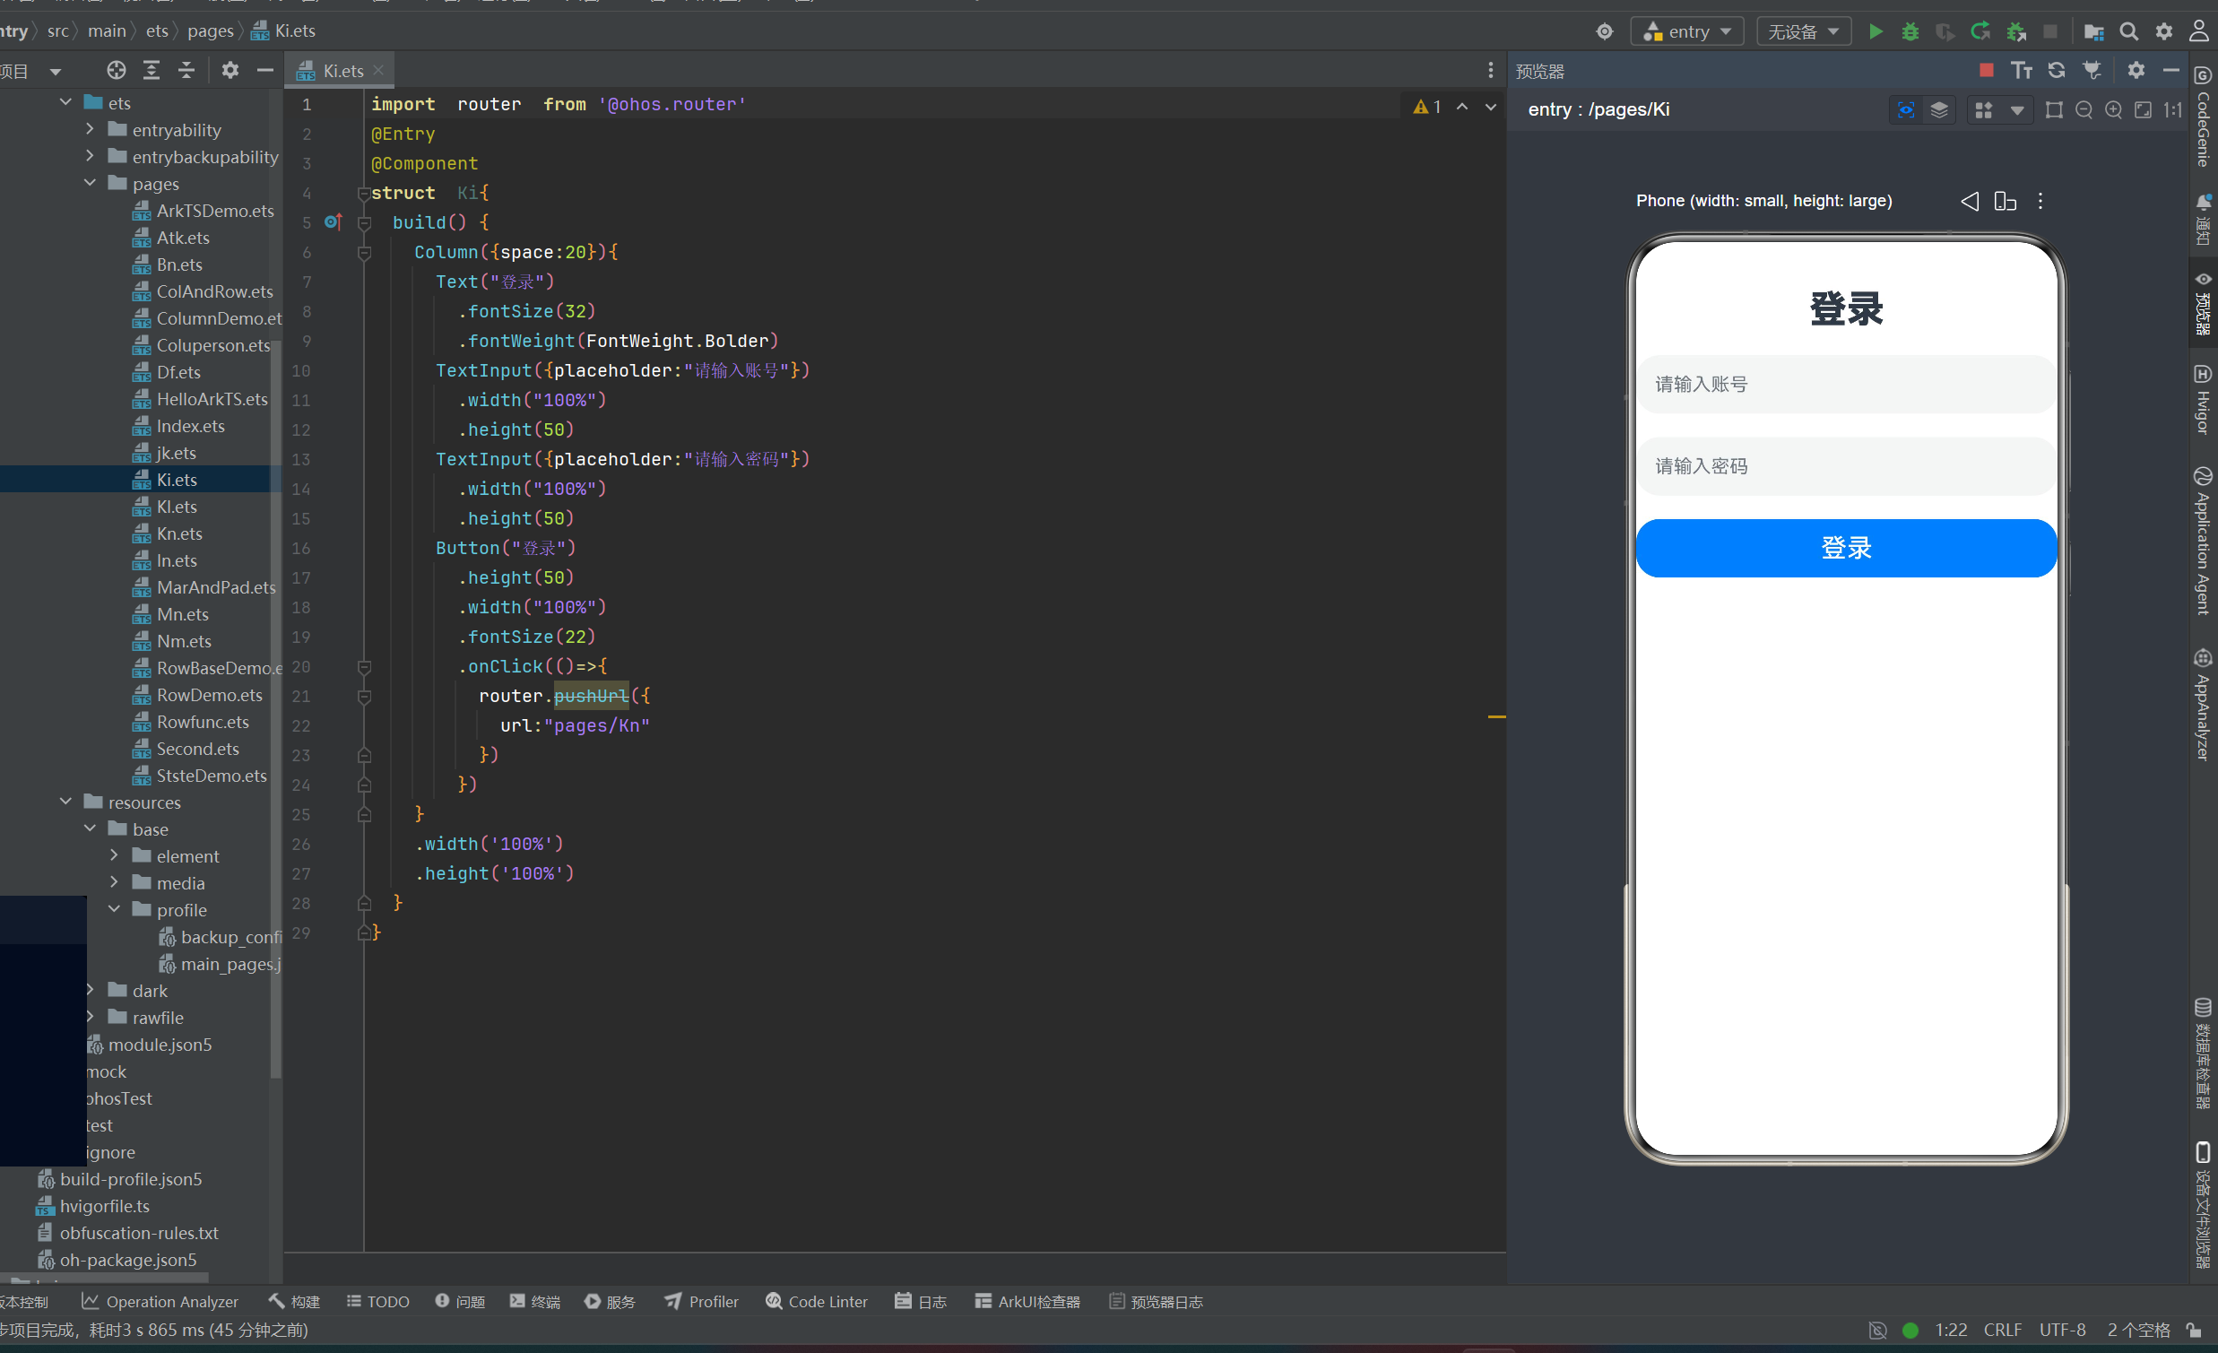
Task: Jump to next highlighted warning arrow
Action: point(1492,107)
